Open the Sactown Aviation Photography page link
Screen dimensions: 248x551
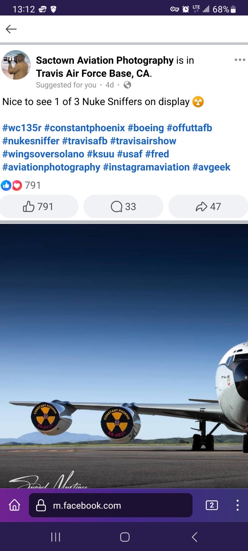click(x=105, y=60)
